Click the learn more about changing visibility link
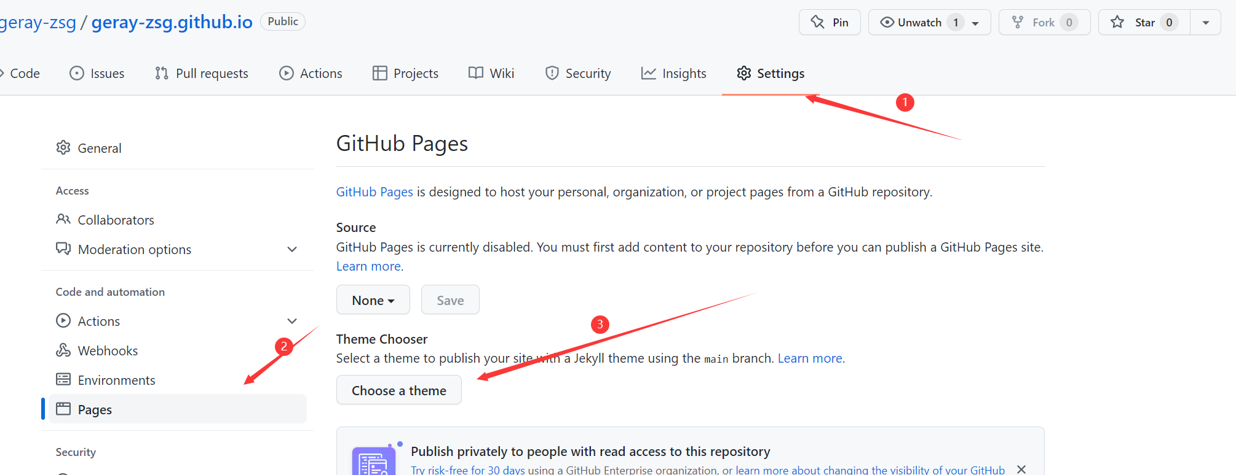This screenshot has height=475, width=1236. (870, 470)
